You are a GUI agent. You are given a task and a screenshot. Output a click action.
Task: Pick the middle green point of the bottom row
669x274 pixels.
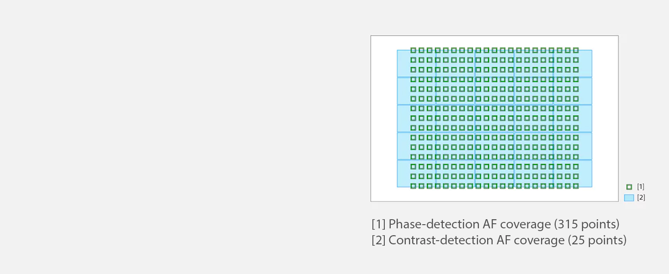coord(494,186)
